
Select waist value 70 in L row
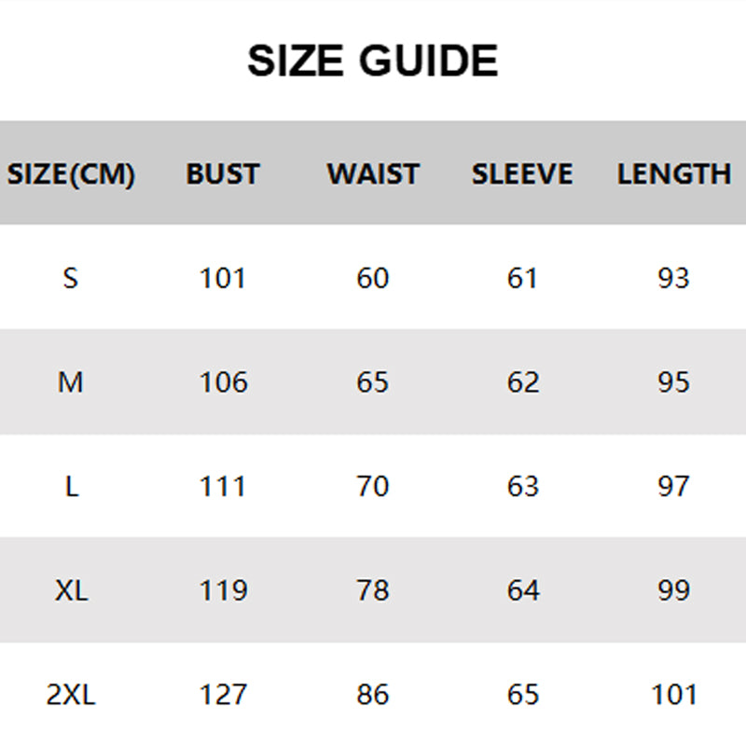pyautogui.click(x=373, y=487)
